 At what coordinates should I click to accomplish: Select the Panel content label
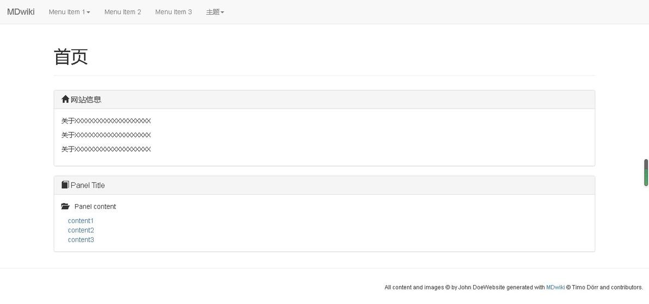[x=95, y=206]
